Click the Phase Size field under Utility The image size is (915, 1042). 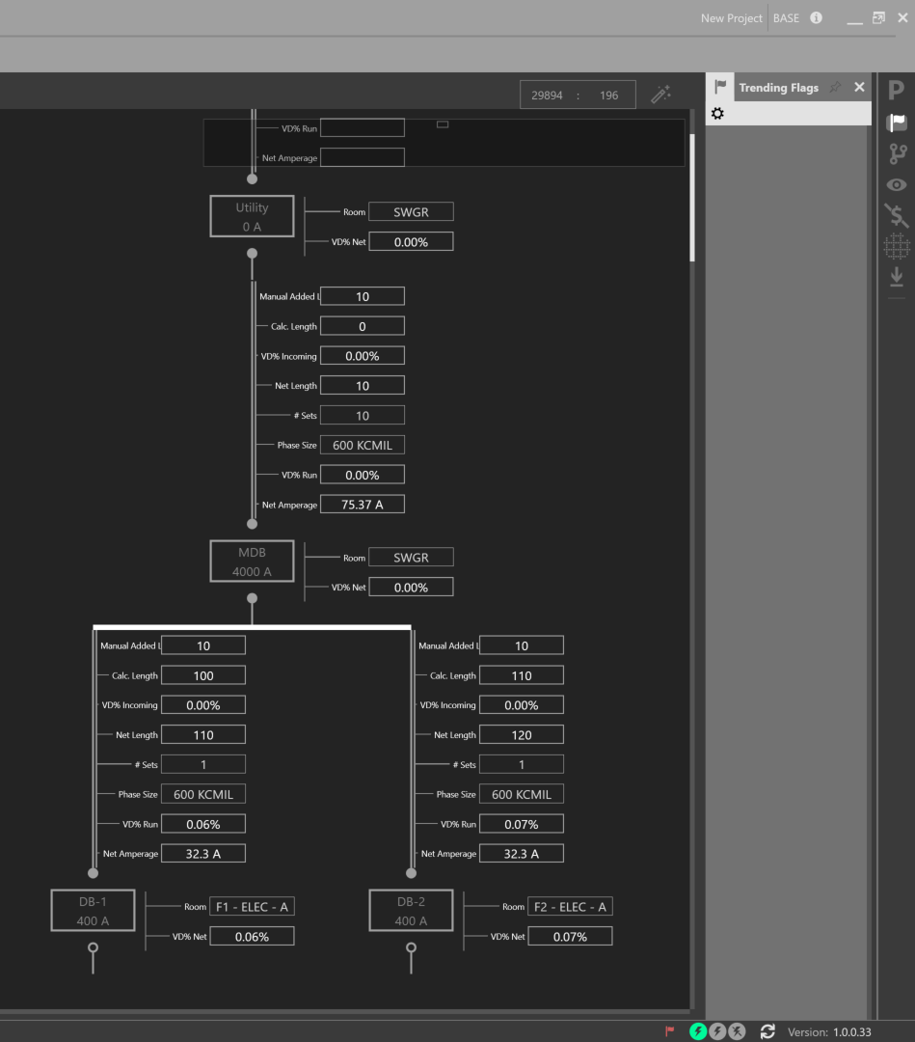pos(363,445)
